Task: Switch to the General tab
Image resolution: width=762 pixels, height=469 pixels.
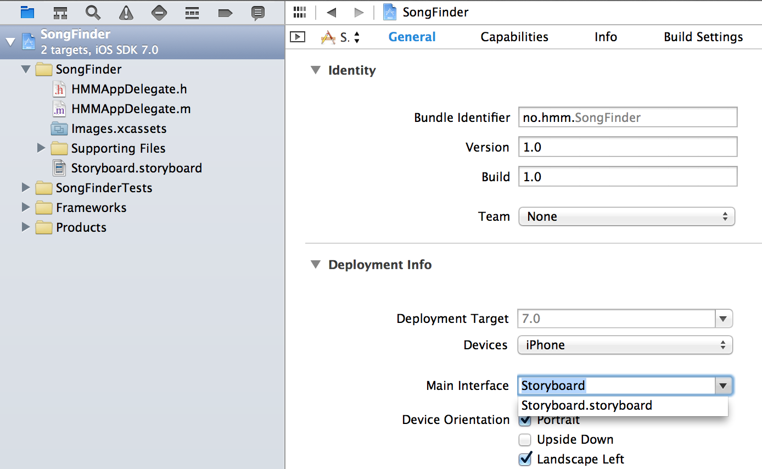Action: 412,37
